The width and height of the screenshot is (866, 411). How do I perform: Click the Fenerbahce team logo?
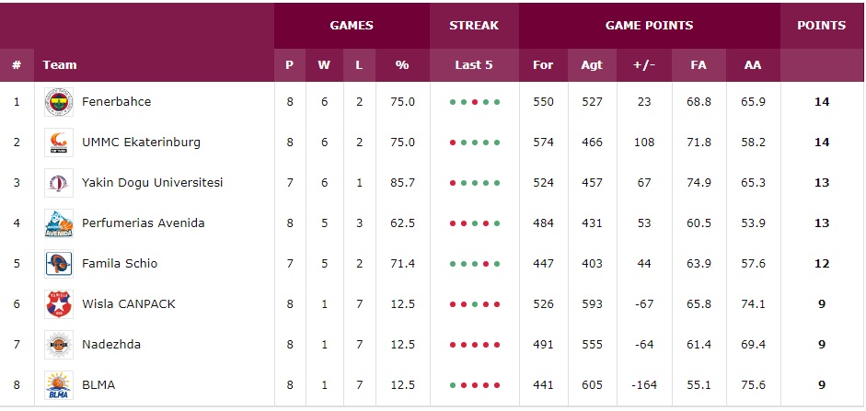(x=59, y=102)
